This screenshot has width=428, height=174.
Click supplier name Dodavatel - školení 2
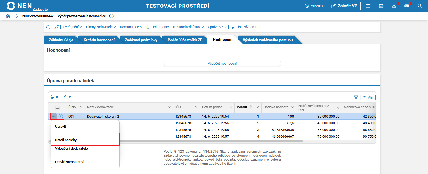[x=103, y=116]
